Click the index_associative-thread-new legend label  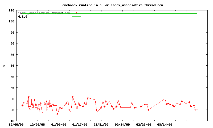pos(44,13)
